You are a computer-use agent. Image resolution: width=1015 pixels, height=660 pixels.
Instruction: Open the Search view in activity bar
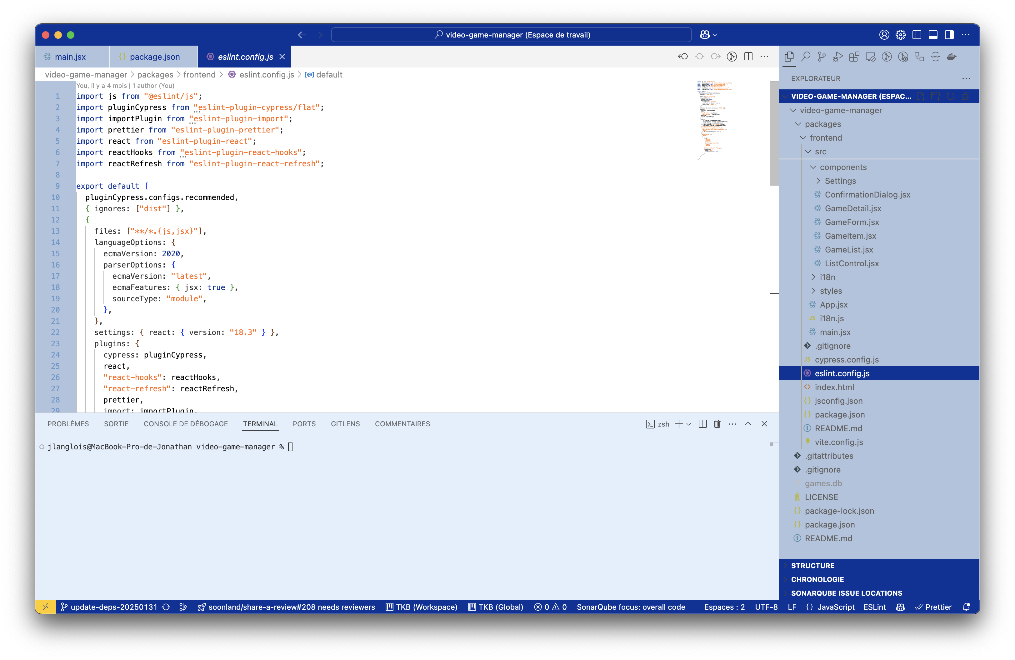(x=805, y=57)
